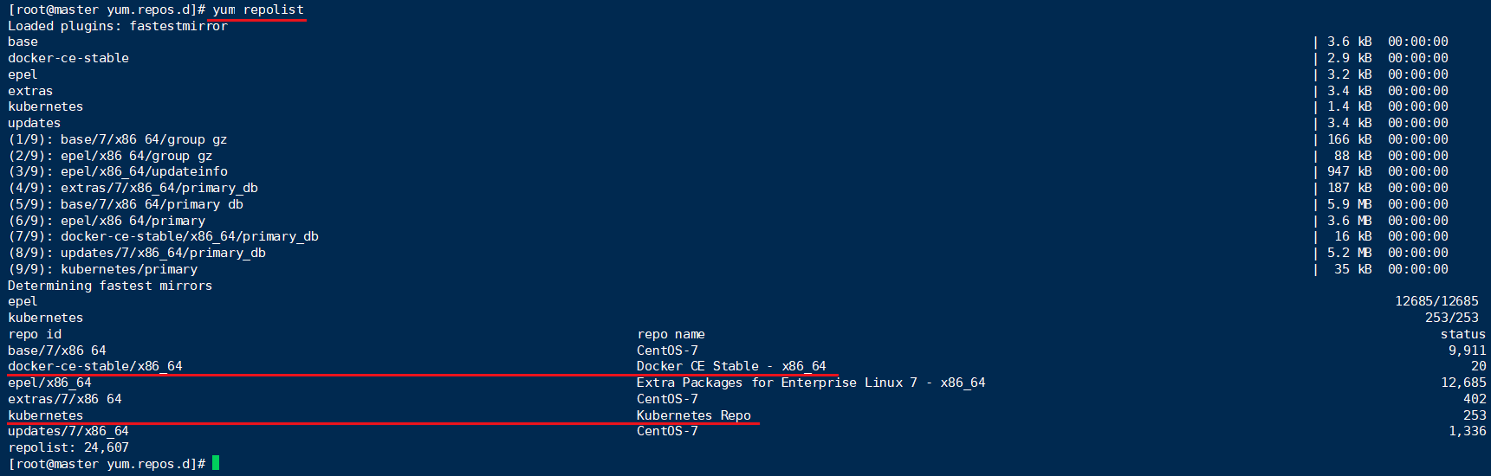This screenshot has width=1491, height=476.
Task: Click the "epel/x86_64" repo id in the table
Action: [x=49, y=383]
